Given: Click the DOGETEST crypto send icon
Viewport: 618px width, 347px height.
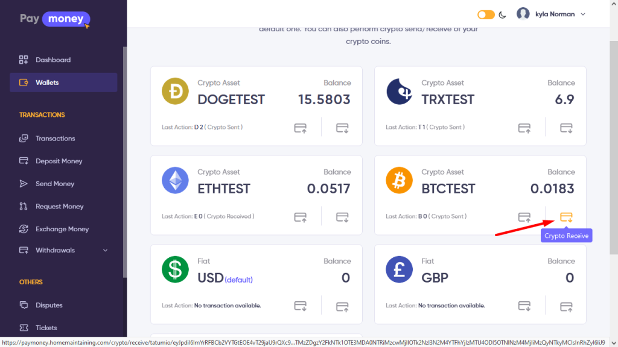Looking at the screenshot, I should pos(300,128).
